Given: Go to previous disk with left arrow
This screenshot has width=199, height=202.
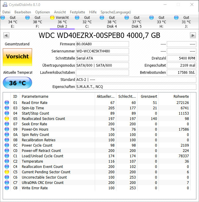Looking at the screenshot, I should pyautogui.click(x=6, y=35).
